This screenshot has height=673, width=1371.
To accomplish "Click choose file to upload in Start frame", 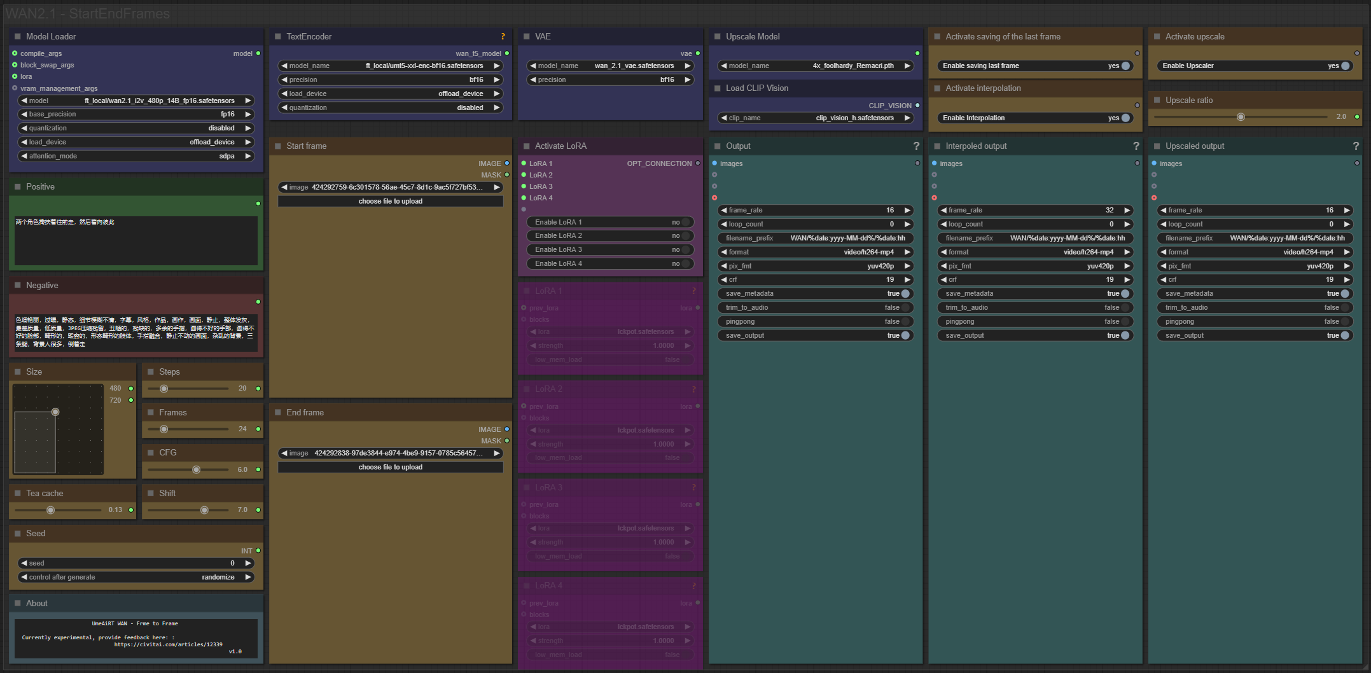I will click(x=391, y=201).
